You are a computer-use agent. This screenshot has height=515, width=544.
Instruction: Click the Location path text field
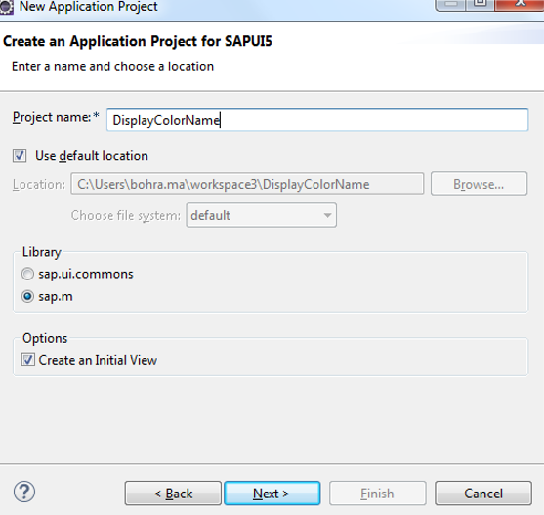point(247,184)
